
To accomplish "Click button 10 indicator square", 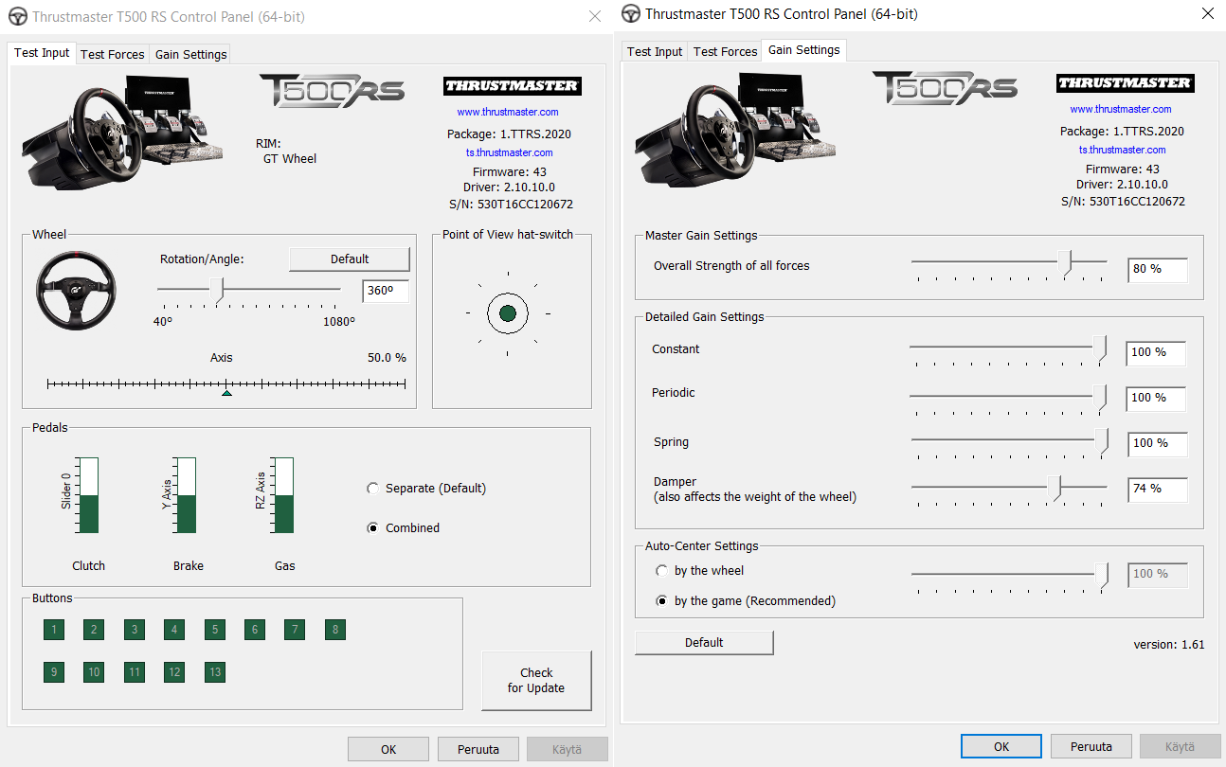I will (94, 672).
